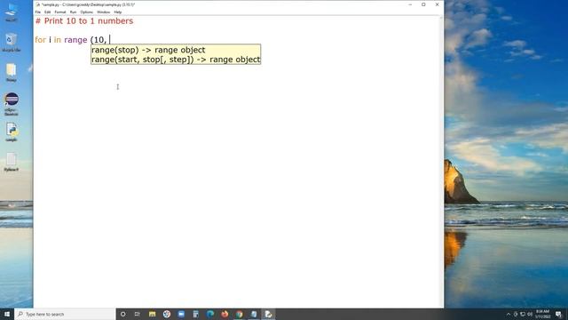Open the Edit menu
The image size is (568, 320).
click(47, 12)
